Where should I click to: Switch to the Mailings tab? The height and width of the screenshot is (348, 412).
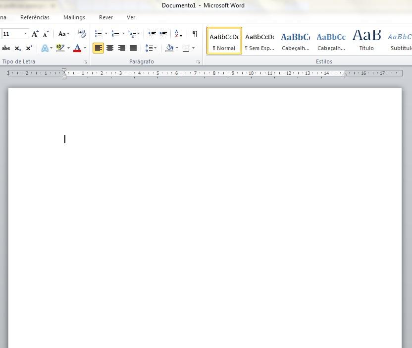[74, 17]
